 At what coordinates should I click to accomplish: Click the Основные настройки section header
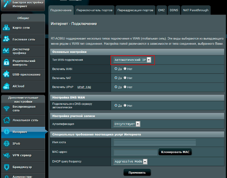pos(137,52)
